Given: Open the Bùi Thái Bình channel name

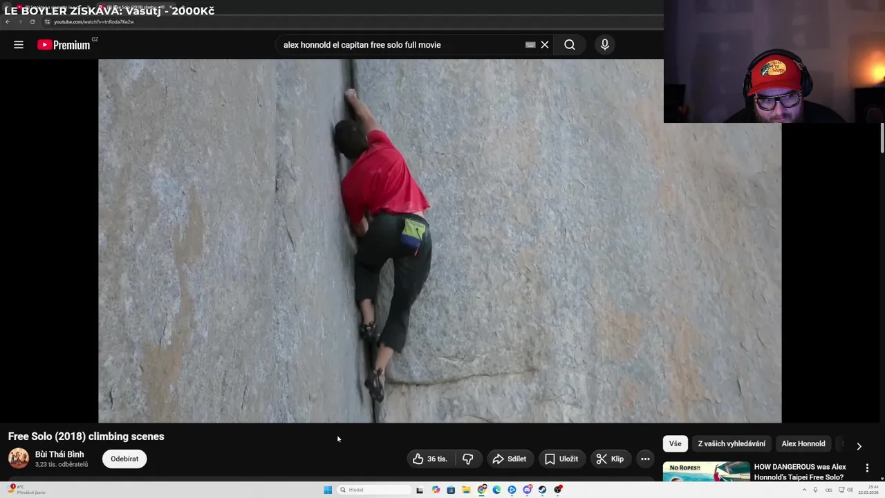Looking at the screenshot, I should (59, 454).
